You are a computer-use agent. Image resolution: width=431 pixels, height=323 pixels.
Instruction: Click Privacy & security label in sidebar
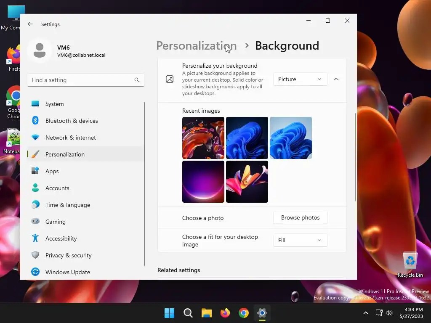(69, 255)
